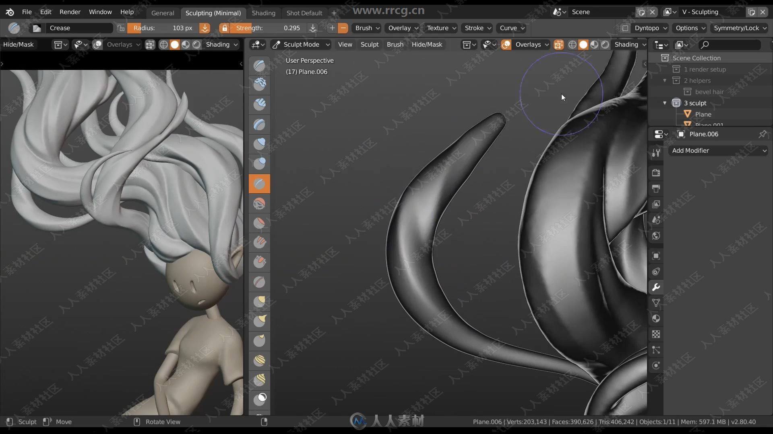Open the Sculpt menu
773x434 pixels.
click(370, 44)
